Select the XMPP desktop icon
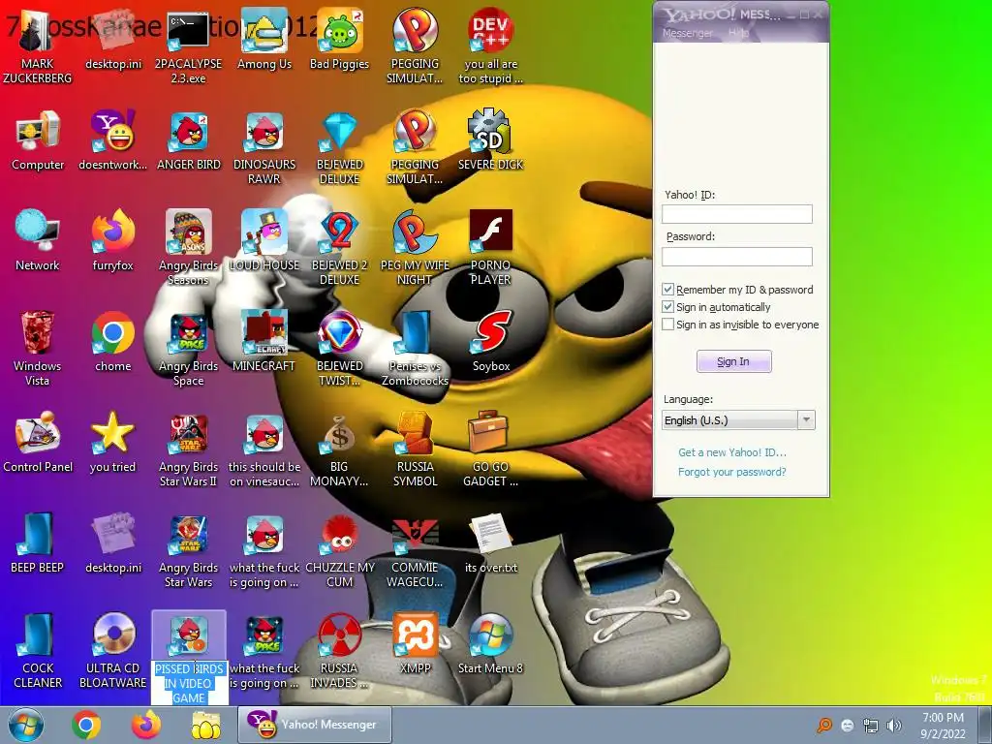Screen dimensions: 992x744 415,643
